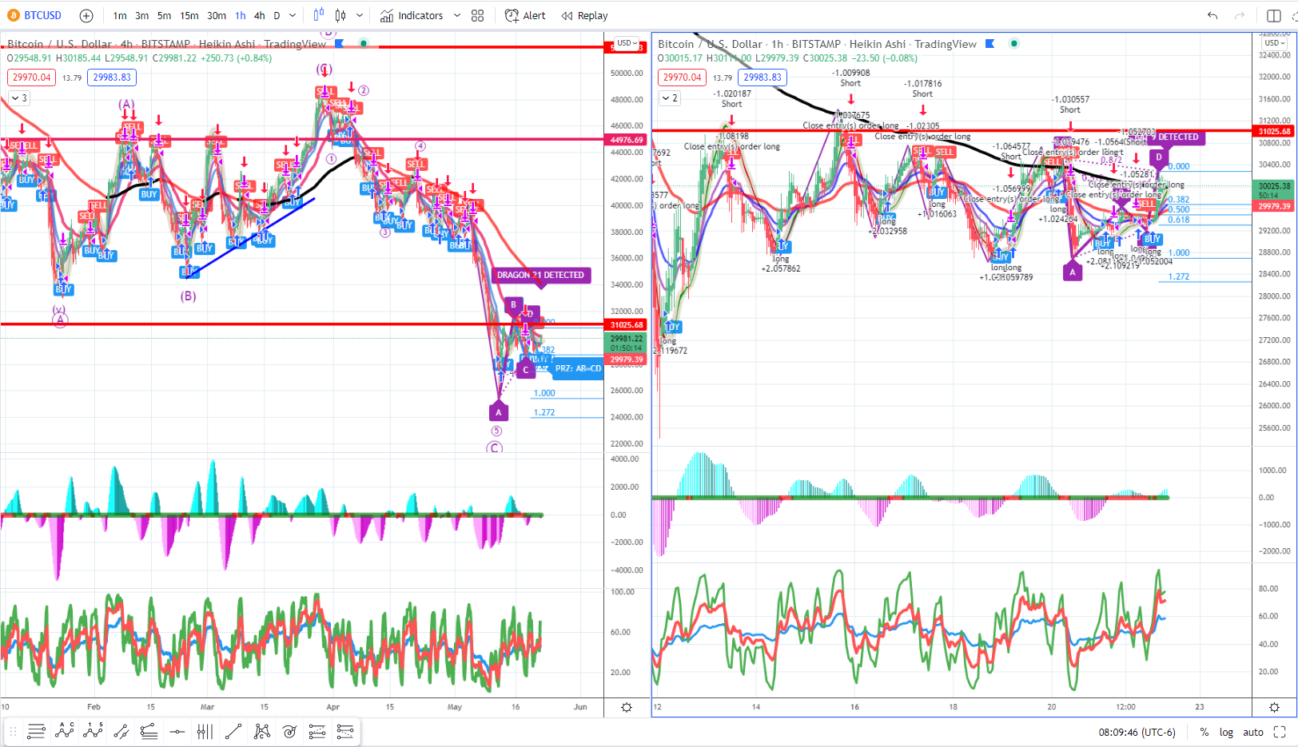Select the Fib Retracement drawing tool
This screenshot has width=1298, height=747.
point(36,731)
